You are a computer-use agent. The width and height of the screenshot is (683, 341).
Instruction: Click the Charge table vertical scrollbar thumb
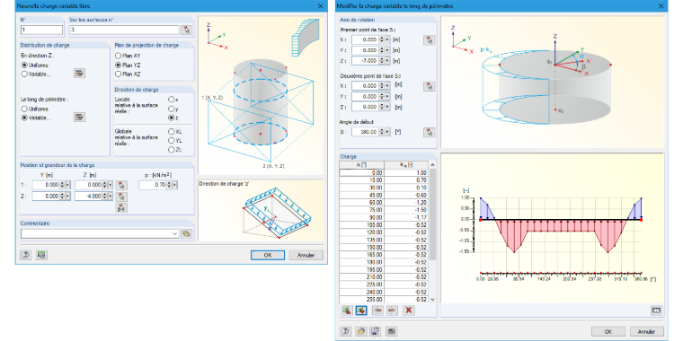click(x=432, y=214)
